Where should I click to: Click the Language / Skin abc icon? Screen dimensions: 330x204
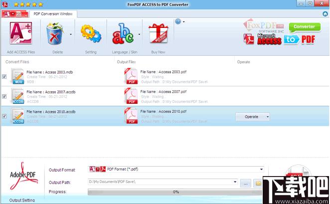pos(123,34)
